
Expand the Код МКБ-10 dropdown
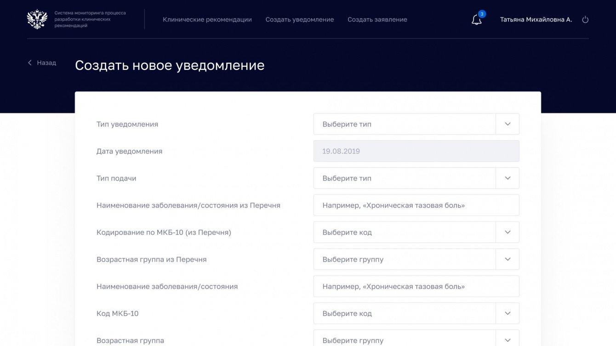[416, 313]
